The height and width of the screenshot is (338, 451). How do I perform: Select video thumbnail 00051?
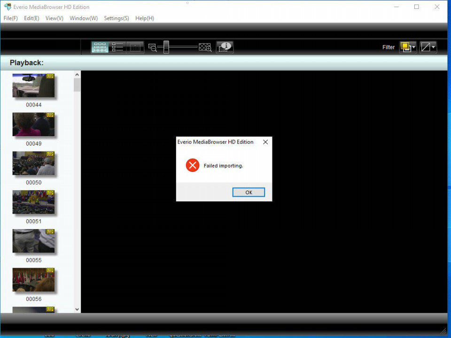(33, 202)
